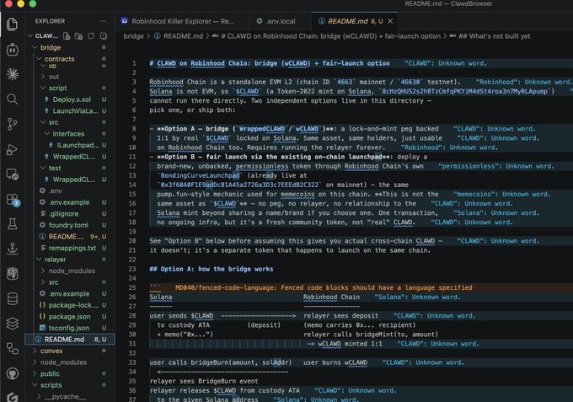Select README.md 8, U in Explorer tree
This screenshot has height=402, width=573.
[70, 340]
